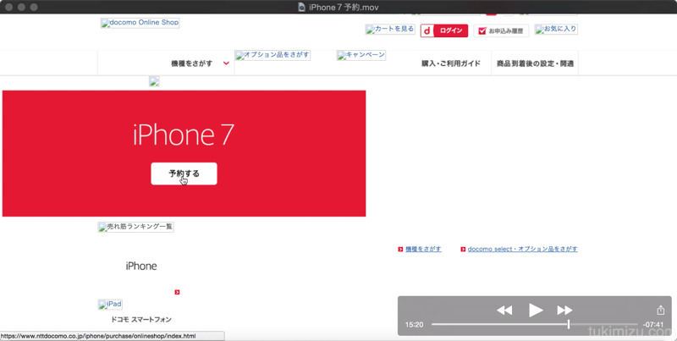Viewport: 677px width, 341px height.
Task: Click the 予約する button on iPhone 7 banner
Action: 184,173
